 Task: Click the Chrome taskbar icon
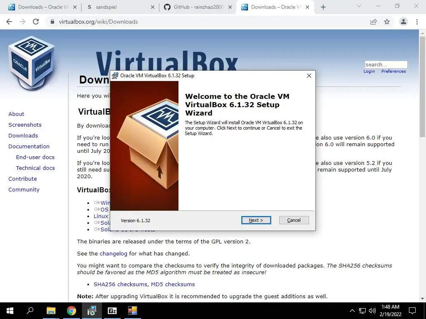tap(72, 311)
